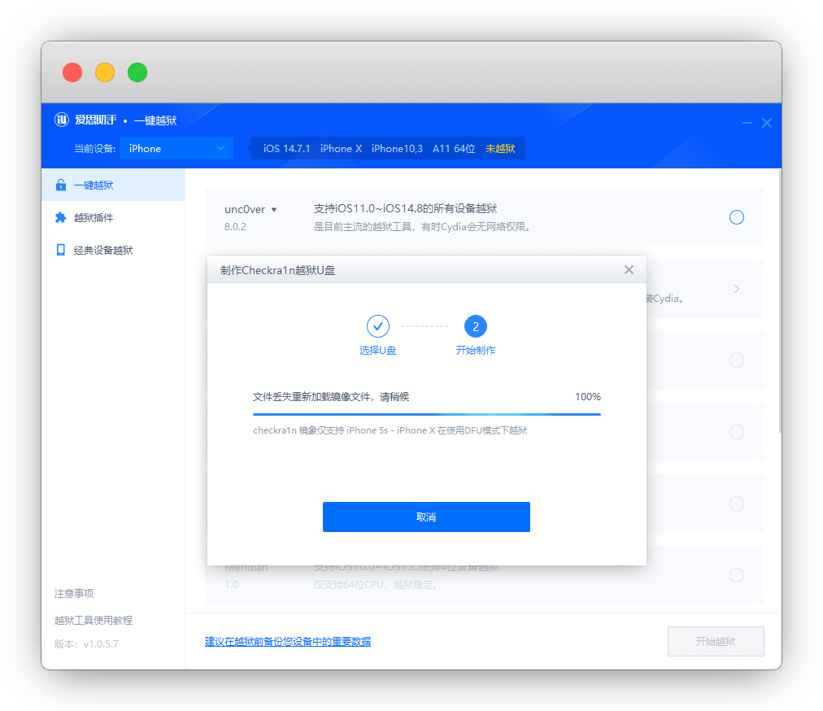Click the 爱思助手 logo icon
The width and height of the screenshot is (823, 711).
click(63, 120)
